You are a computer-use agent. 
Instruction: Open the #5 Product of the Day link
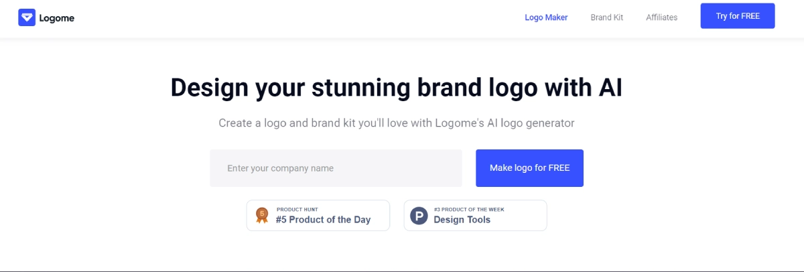click(323, 220)
